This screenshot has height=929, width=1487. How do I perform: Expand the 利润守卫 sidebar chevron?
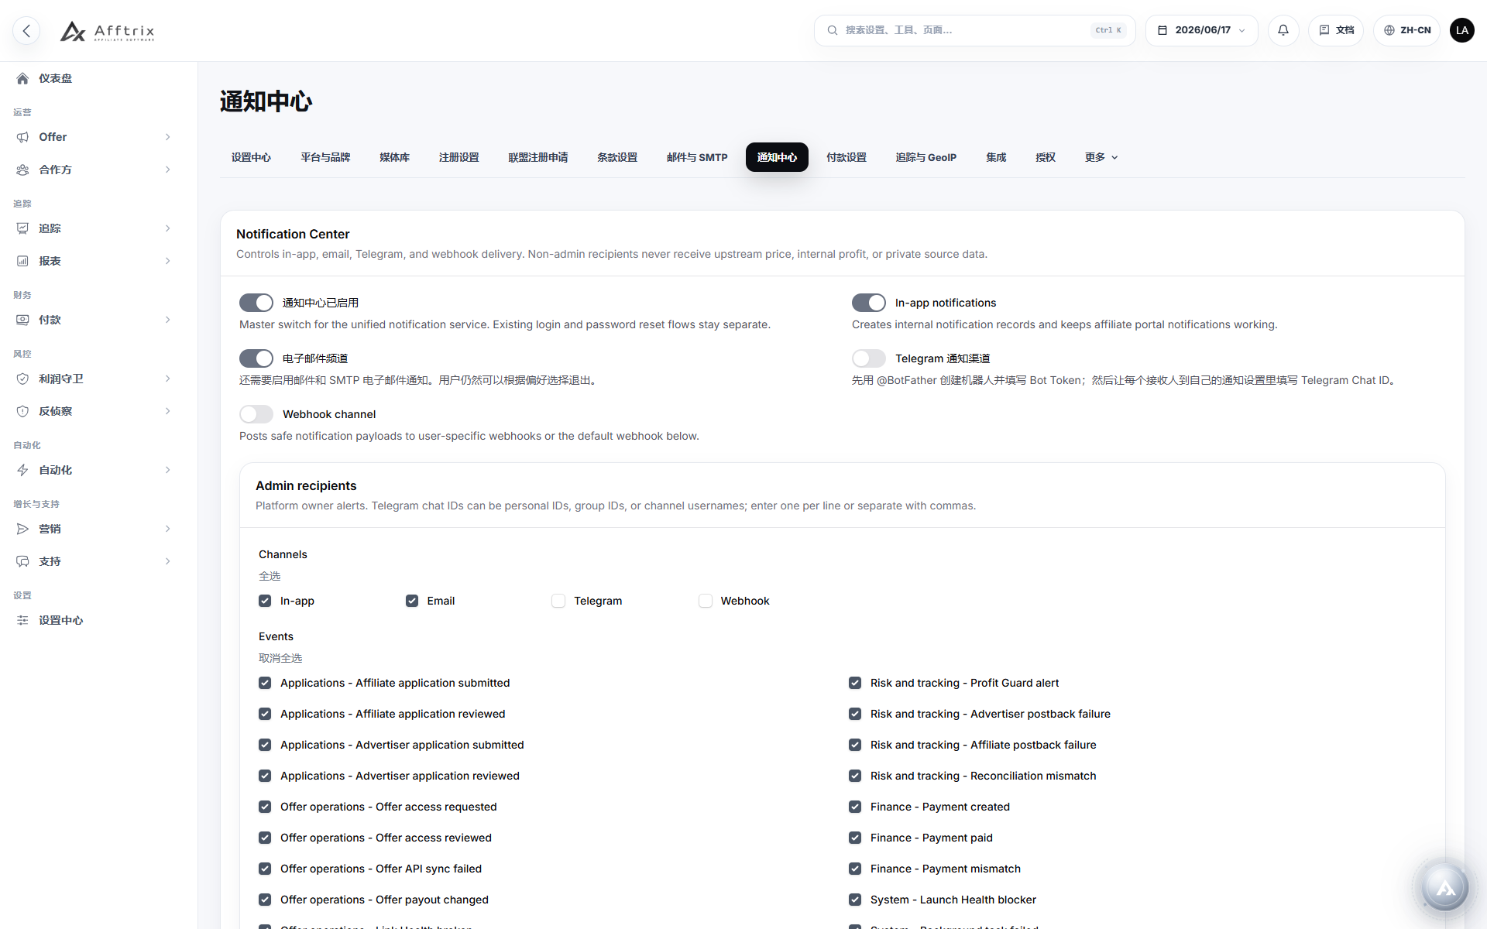click(x=167, y=379)
